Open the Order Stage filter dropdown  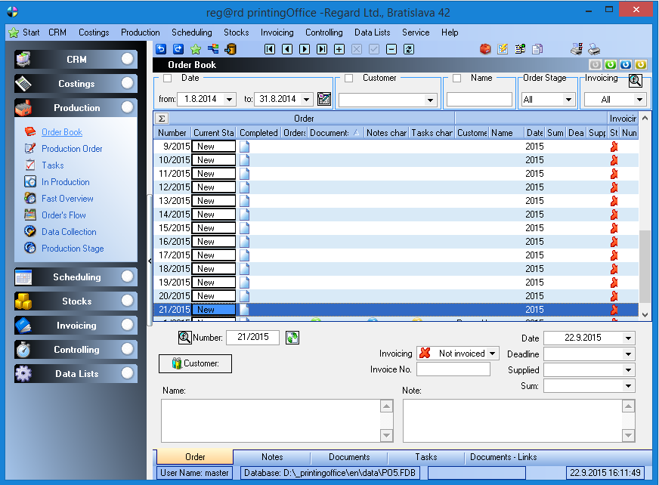click(568, 100)
